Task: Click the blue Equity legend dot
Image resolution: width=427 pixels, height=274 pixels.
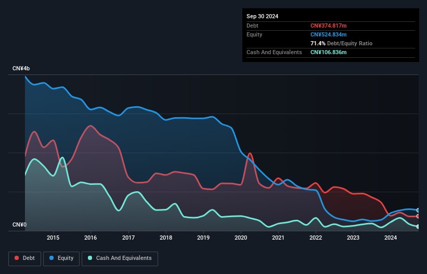Action: click(x=51, y=258)
